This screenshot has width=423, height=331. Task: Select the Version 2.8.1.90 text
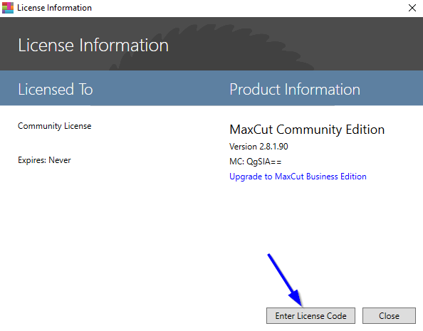pos(258,147)
